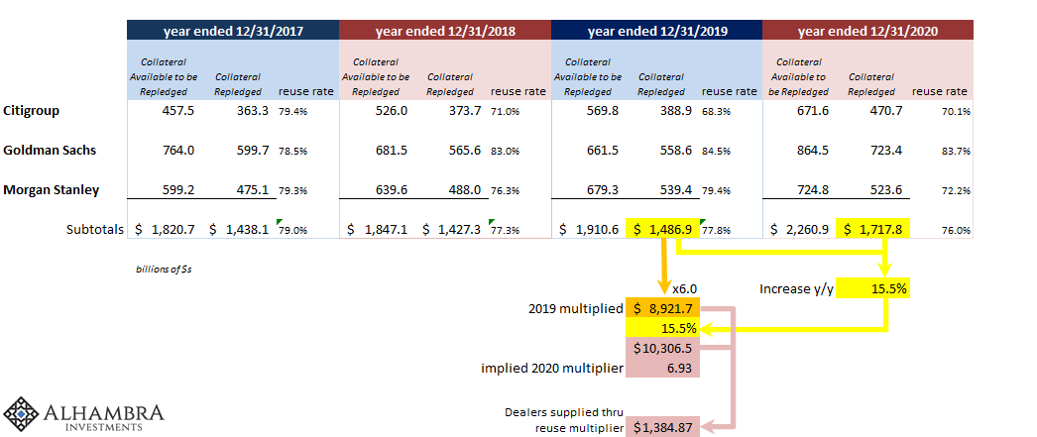Select the cell showing 679.3
Viewport: 1037px width, 437px height.
pyautogui.click(x=602, y=190)
